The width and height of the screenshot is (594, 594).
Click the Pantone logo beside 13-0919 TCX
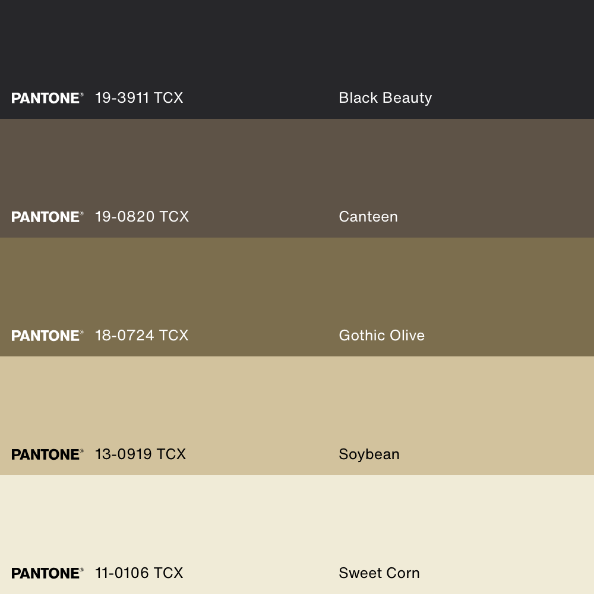48,454
